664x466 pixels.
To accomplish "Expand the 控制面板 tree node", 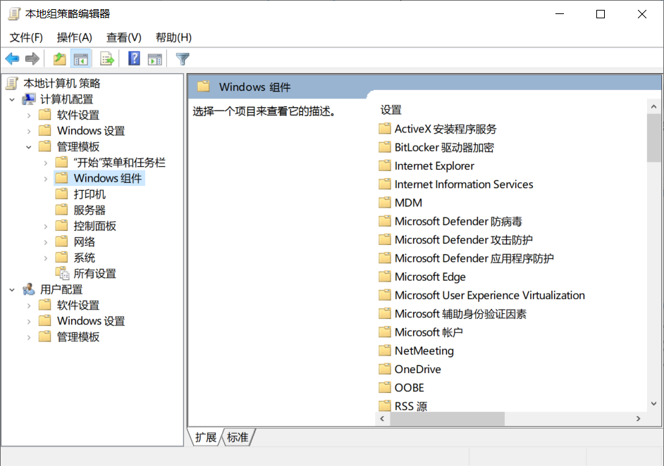I will point(45,226).
